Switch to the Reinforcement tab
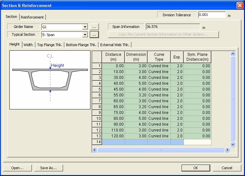This screenshot has width=245, height=176. coord(33,17)
